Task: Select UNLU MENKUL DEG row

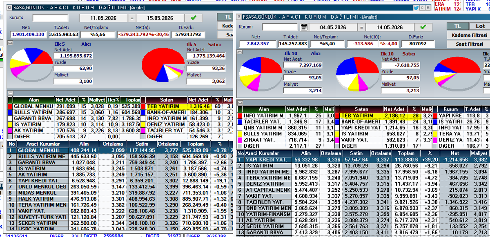Action: 120,187
